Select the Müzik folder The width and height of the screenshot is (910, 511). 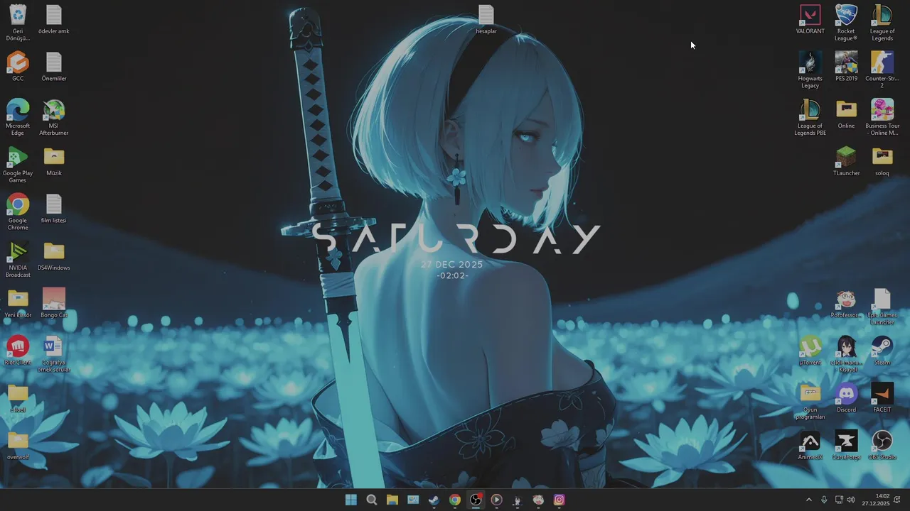pyautogui.click(x=54, y=161)
